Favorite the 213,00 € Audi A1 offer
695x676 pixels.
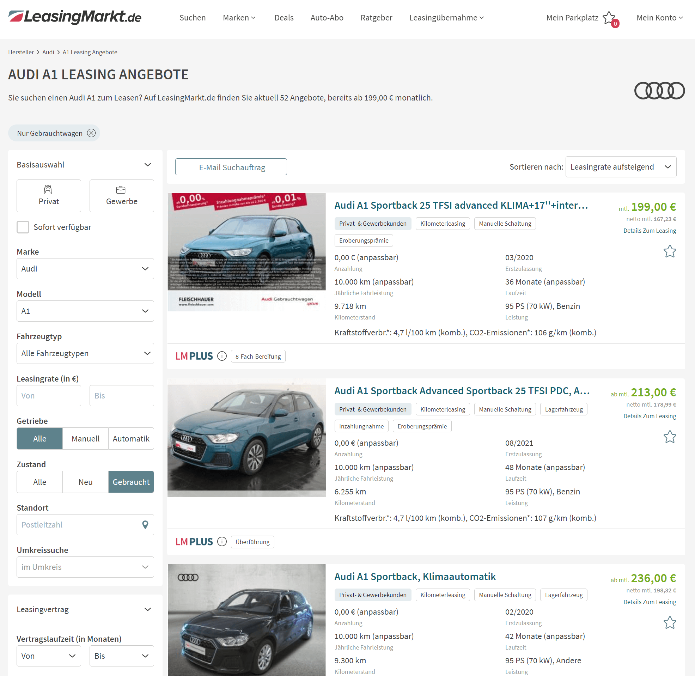(x=670, y=437)
